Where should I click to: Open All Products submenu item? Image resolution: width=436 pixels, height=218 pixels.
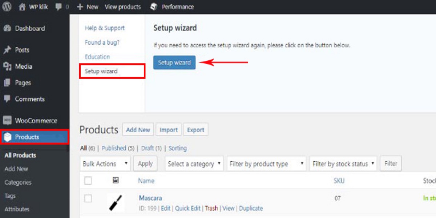[20, 155]
